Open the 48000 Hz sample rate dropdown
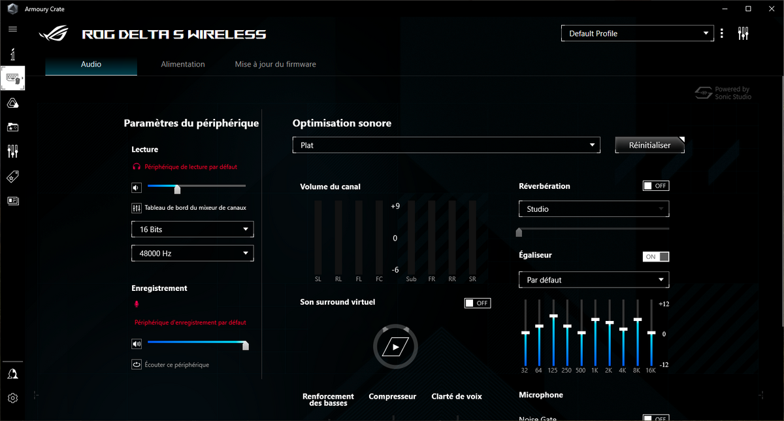784x421 pixels. tap(192, 253)
